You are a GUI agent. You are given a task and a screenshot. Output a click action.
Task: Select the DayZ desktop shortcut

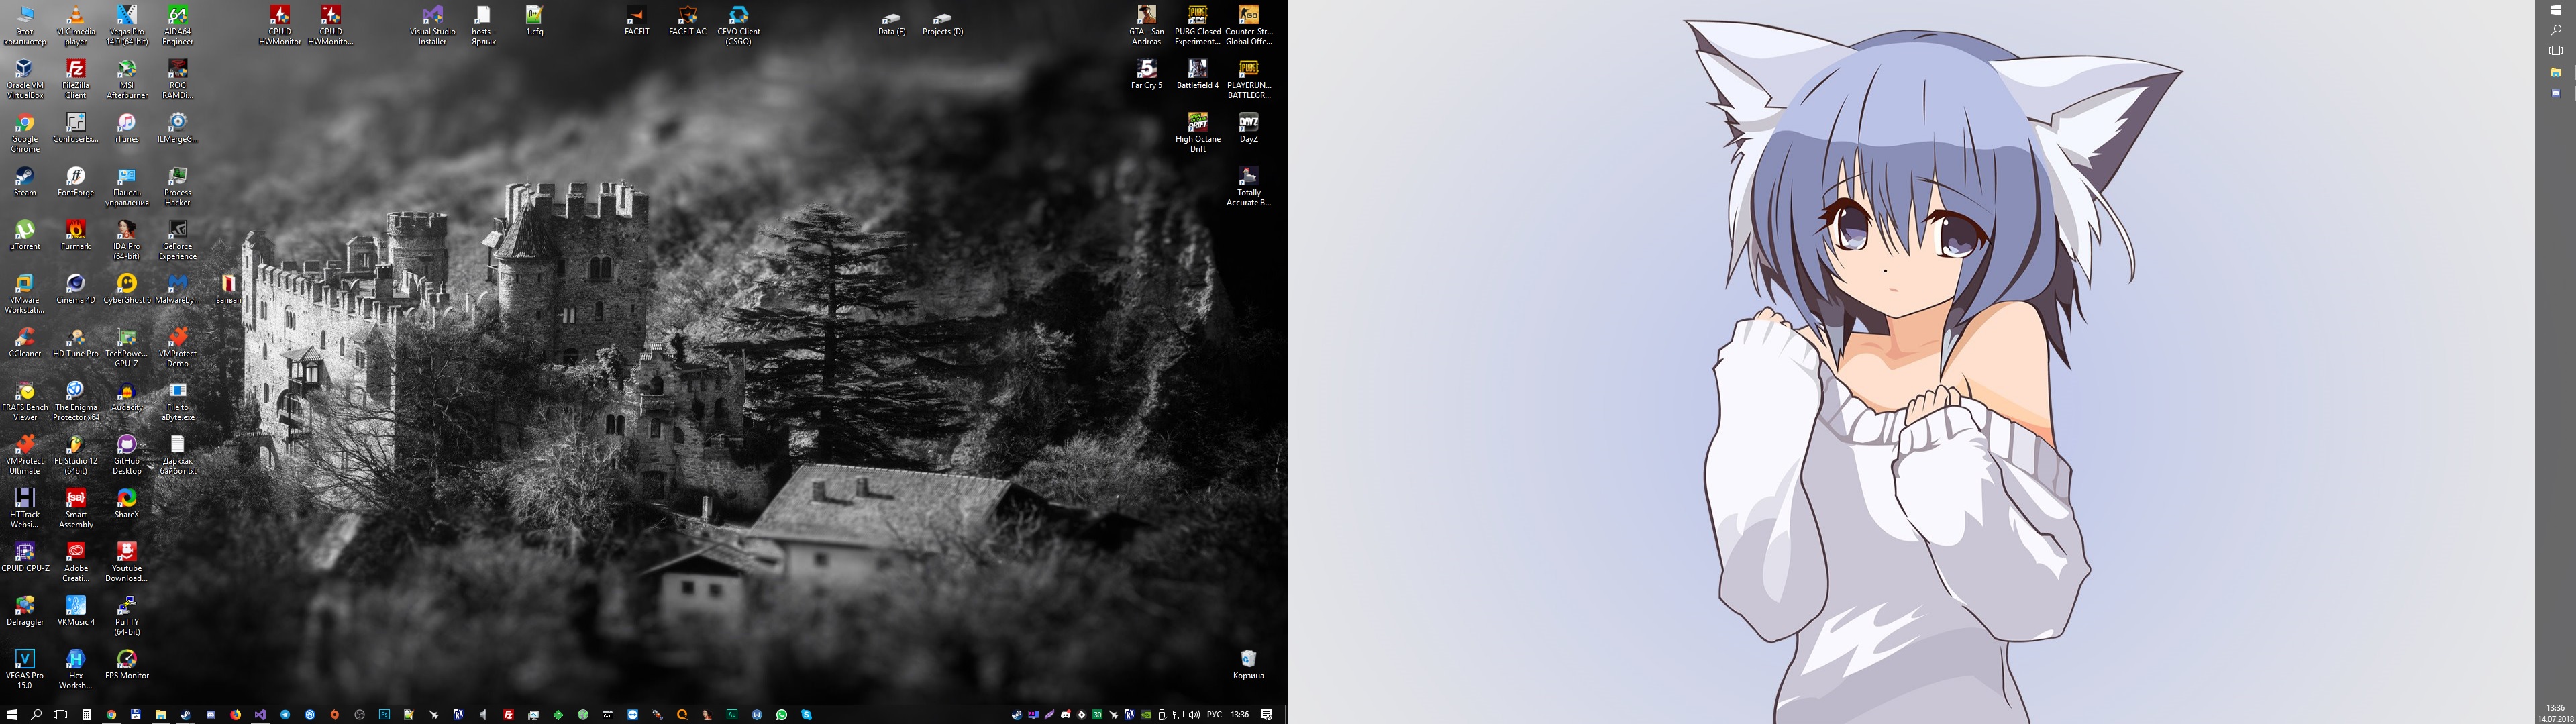[1249, 128]
